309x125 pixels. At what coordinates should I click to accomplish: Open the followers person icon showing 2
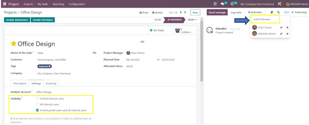(286, 12)
